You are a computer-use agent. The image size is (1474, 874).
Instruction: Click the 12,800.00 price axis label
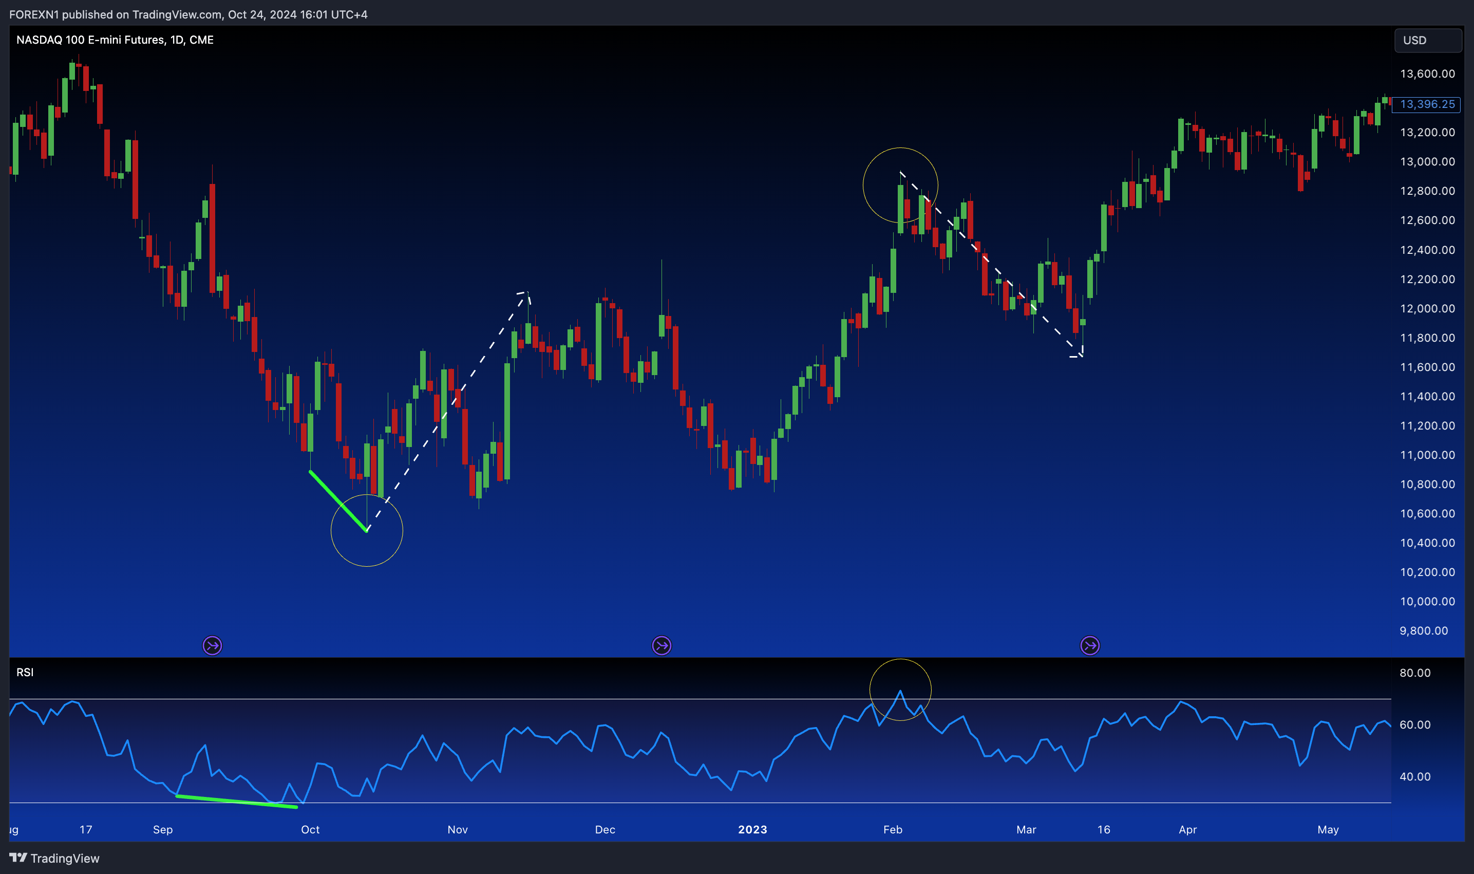coord(1427,191)
